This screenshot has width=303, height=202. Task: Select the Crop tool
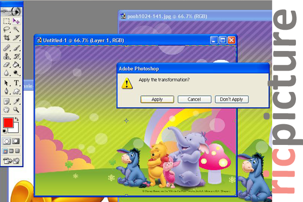(x=7, y=37)
